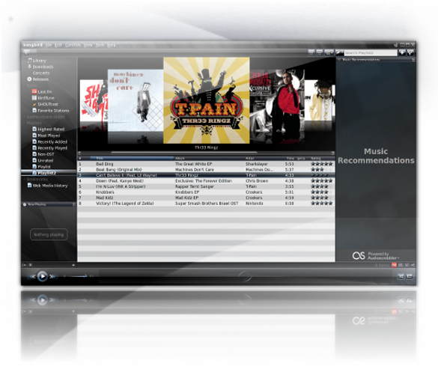Image resolution: width=438 pixels, height=378 pixels.
Task: Toggle repeat mode in the player bar
Action: [410, 276]
